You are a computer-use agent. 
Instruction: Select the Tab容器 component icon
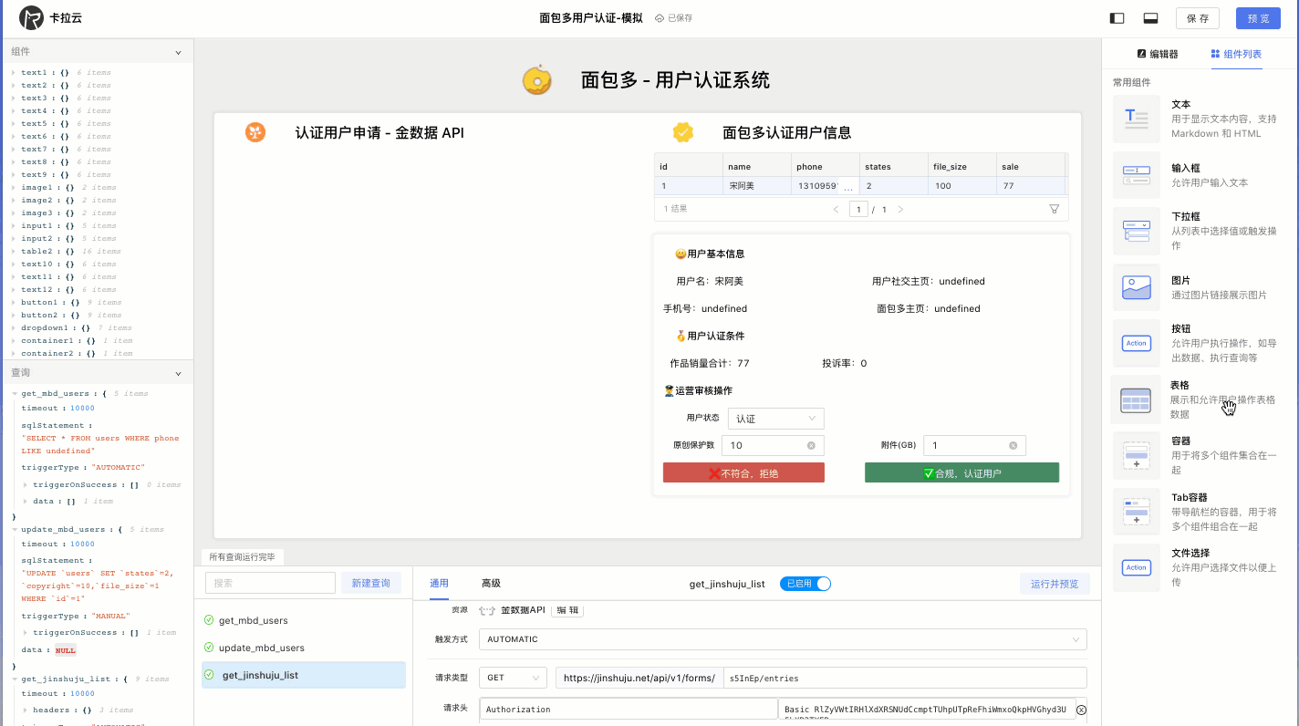coord(1136,511)
